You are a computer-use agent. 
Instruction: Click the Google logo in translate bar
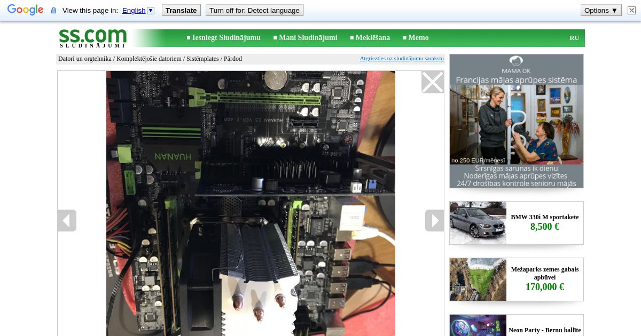[x=25, y=10]
